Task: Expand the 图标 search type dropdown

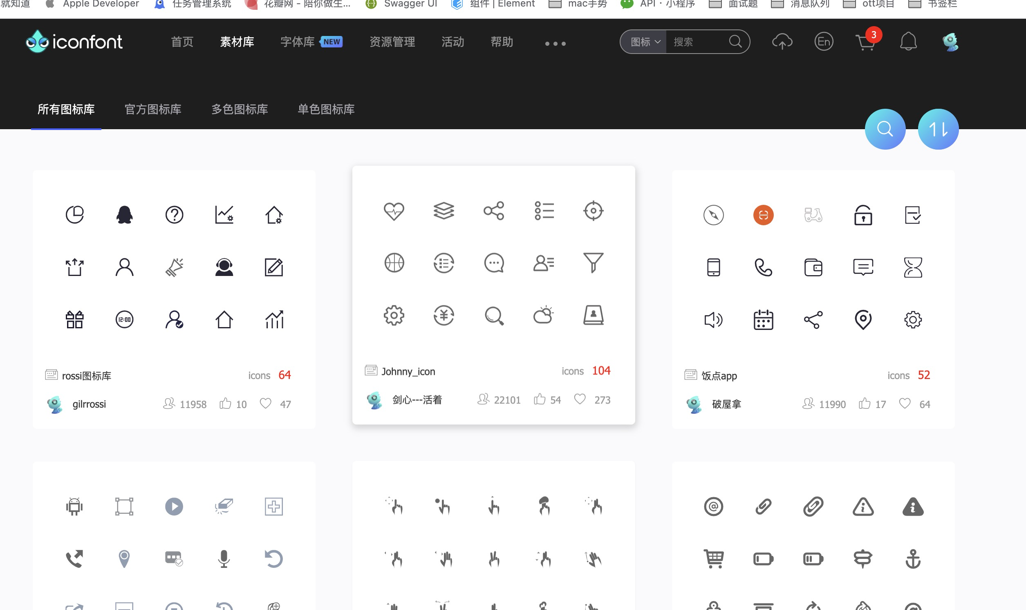Action: click(643, 42)
